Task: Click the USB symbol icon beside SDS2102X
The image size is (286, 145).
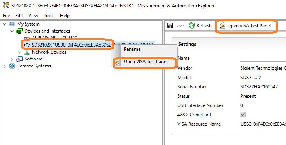Action: [27, 45]
